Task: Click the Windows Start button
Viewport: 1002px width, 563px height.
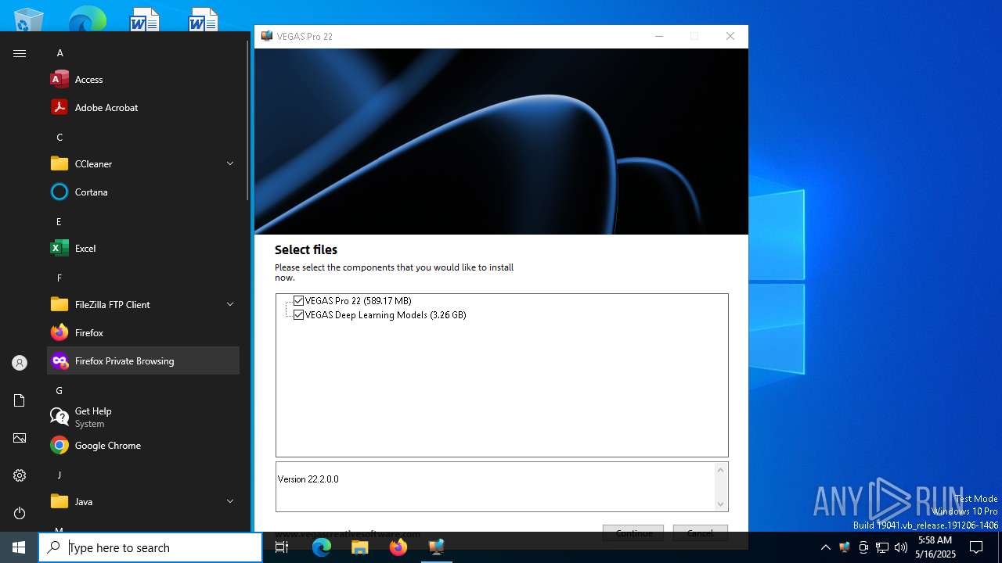Action: [19, 547]
